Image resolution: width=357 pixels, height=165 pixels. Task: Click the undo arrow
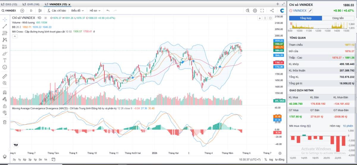click(108, 10)
